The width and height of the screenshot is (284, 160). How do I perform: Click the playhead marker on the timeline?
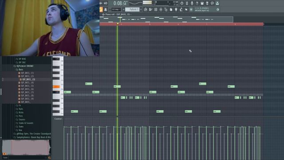coord(118,24)
